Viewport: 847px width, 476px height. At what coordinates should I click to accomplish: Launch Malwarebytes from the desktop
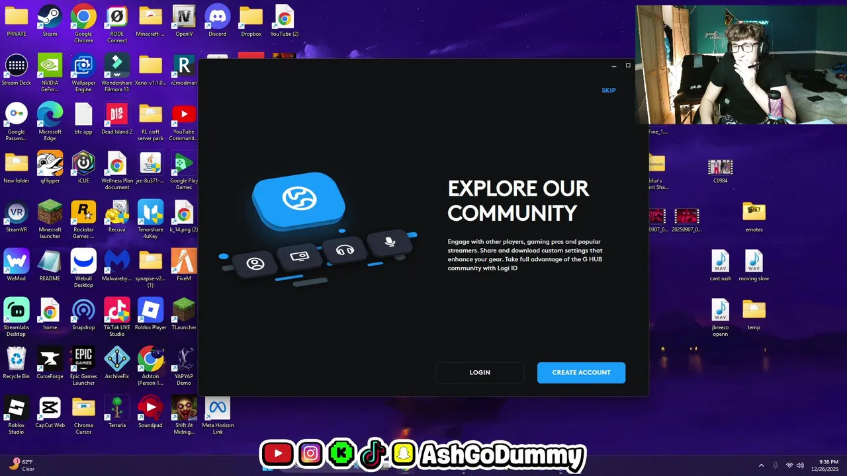(x=117, y=265)
